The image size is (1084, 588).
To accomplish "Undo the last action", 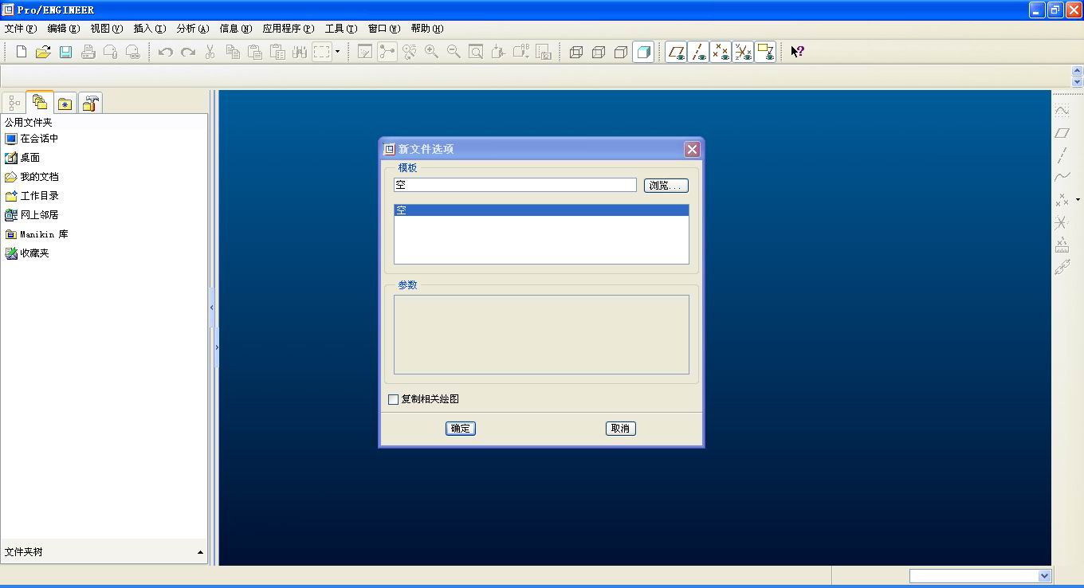I will (x=166, y=52).
